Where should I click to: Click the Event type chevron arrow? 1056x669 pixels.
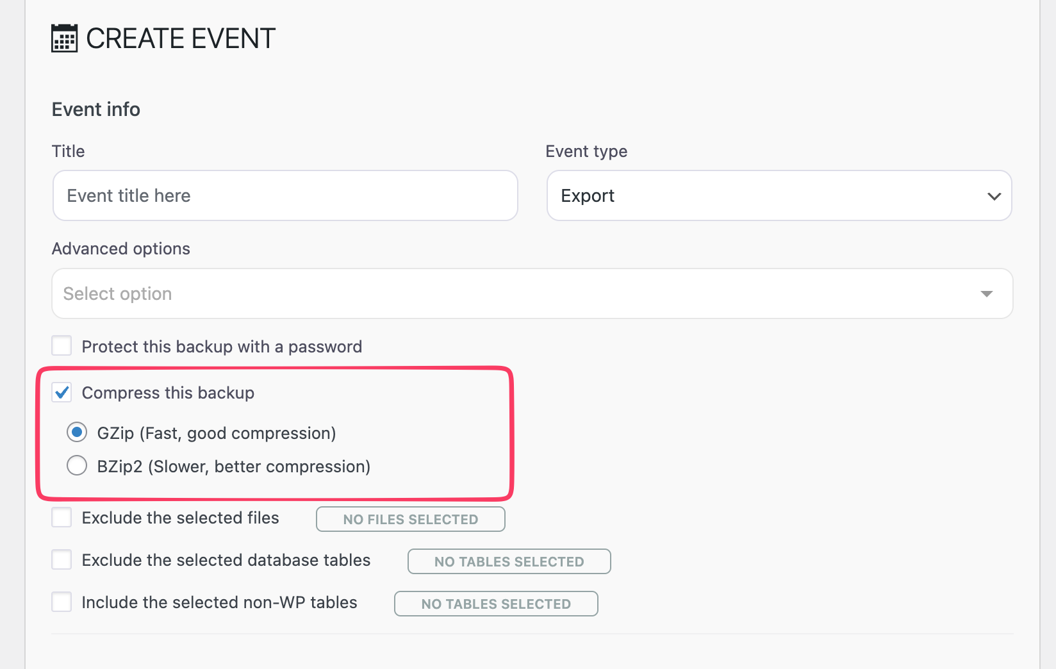(x=994, y=196)
